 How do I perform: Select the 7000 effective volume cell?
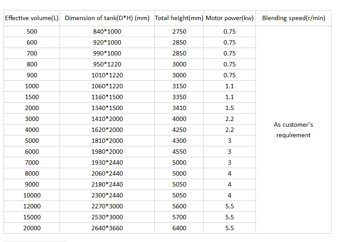point(32,162)
